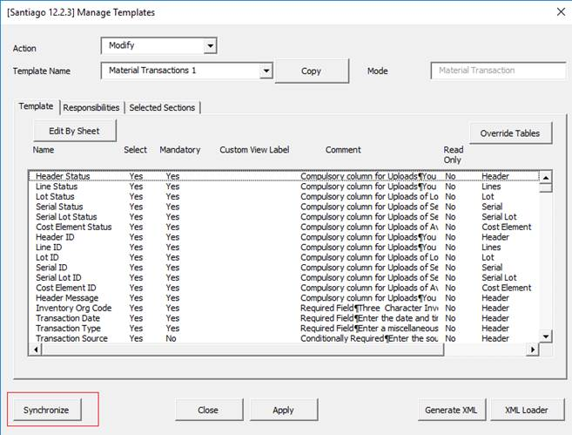Click the Serial Lot section value for Serial Lot ID
The width and height of the screenshot is (572, 435).
coord(500,277)
